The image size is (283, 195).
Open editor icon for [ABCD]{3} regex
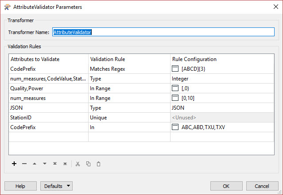[x=175, y=69]
